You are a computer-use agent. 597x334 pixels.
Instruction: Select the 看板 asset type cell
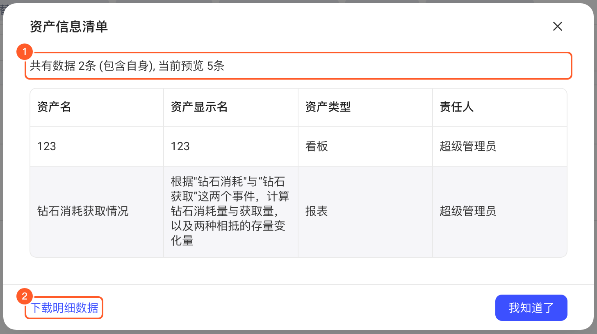[x=365, y=146]
